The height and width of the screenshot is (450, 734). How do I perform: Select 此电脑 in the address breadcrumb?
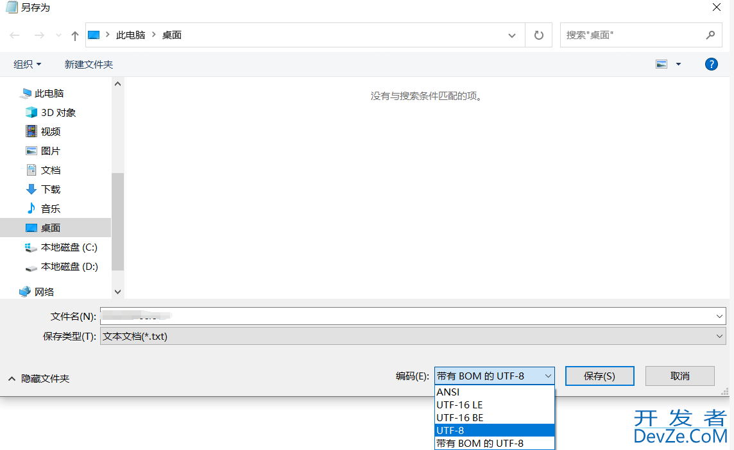(131, 35)
